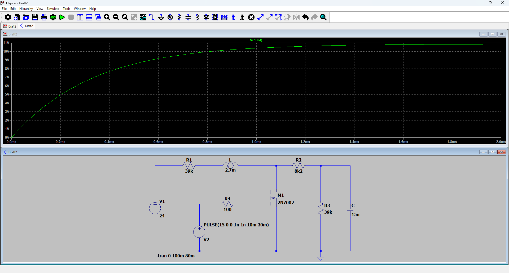Open the settings gear icon
The height and width of the screenshot is (273, 509).
tap(8, 17)
